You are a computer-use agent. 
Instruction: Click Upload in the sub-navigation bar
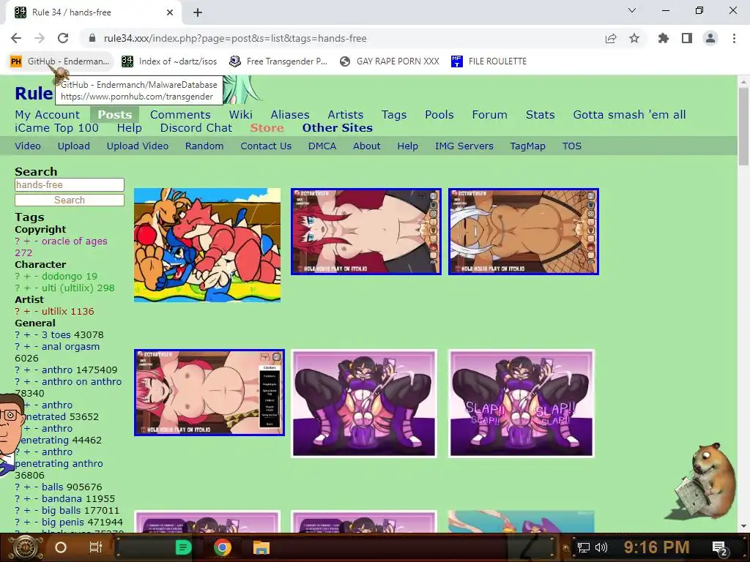pos(74,146)
